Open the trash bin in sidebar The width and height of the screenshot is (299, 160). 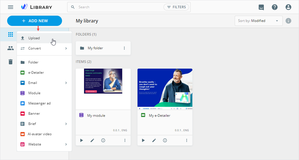(11, 62)
